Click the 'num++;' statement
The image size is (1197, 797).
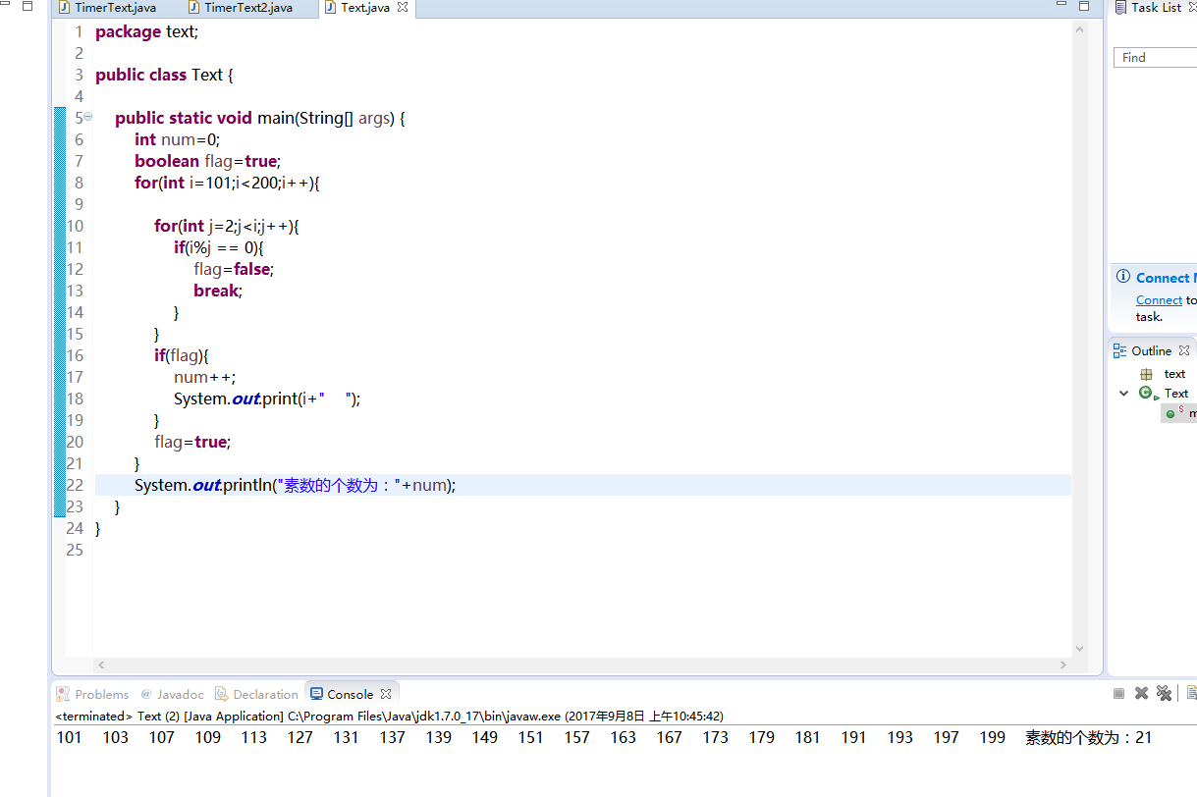point(205,377)
